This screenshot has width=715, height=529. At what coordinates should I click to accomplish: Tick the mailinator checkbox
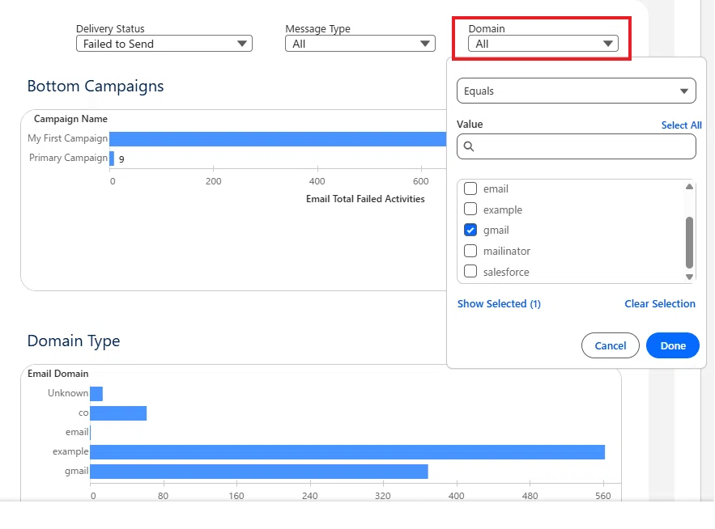click(x=470, y=251)
